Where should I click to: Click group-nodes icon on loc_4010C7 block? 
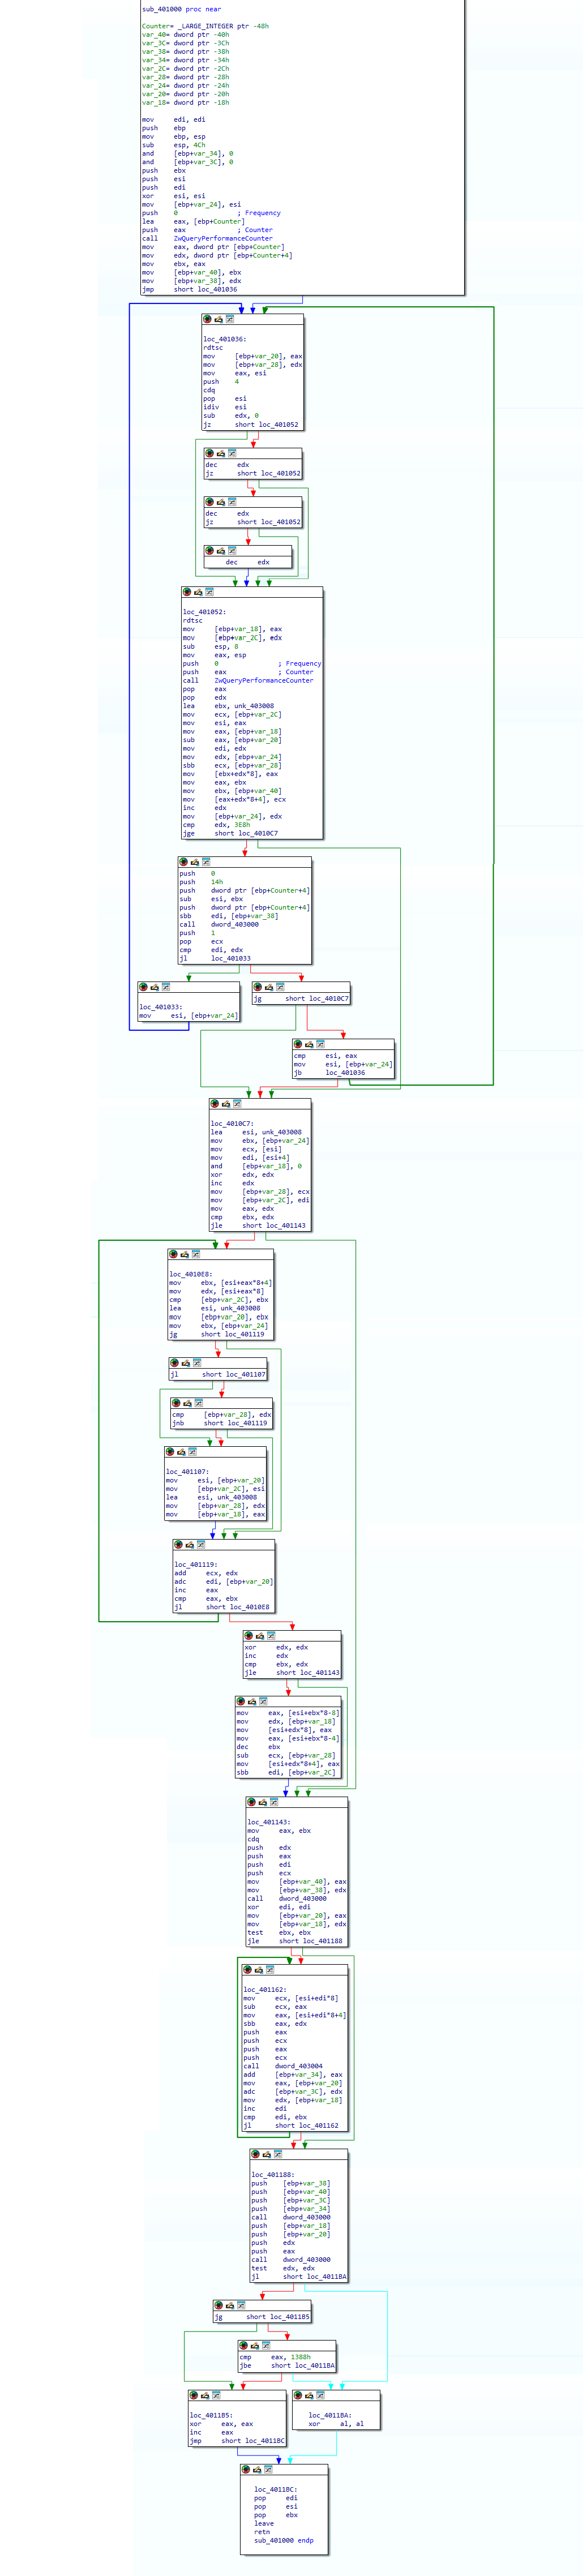[x=237, y=1104]
